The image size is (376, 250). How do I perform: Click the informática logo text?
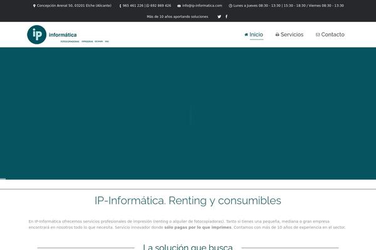point(63,35)
